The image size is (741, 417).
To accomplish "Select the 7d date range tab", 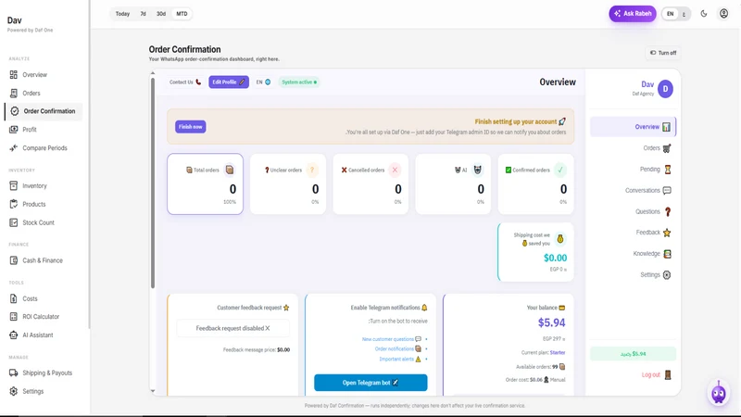I will [x=143, y=14].
